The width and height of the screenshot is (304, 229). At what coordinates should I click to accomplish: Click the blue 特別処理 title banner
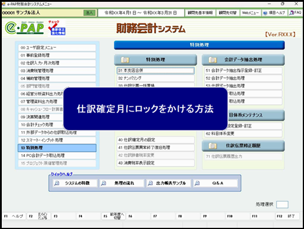coord(199,45)
